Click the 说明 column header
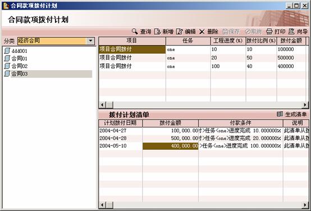The width and height of the screenshot is (311, 211). click(296, 123)
